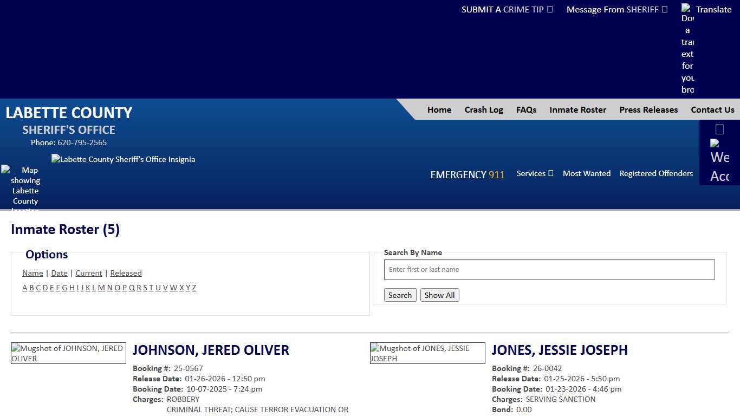Viewport: 740px width, 416px height.
Task: Expand Submit a Crime Tip menu
Action: 507,9
